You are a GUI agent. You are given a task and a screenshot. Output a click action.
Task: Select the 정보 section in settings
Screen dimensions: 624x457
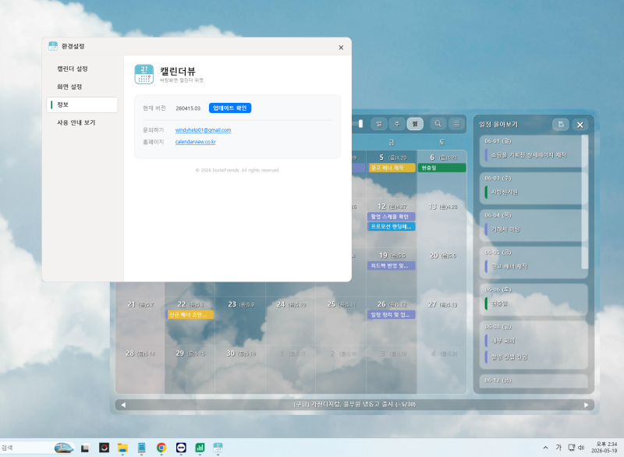click(x=82, y=105)
